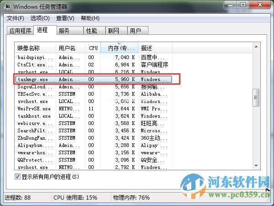Switch to the 应用程序 tab

click(x=20, y=31)
